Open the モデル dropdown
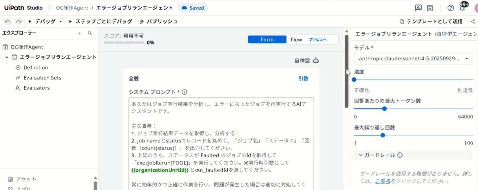The width and height of the screenshot is (478, 190). (x=413, y=59)
